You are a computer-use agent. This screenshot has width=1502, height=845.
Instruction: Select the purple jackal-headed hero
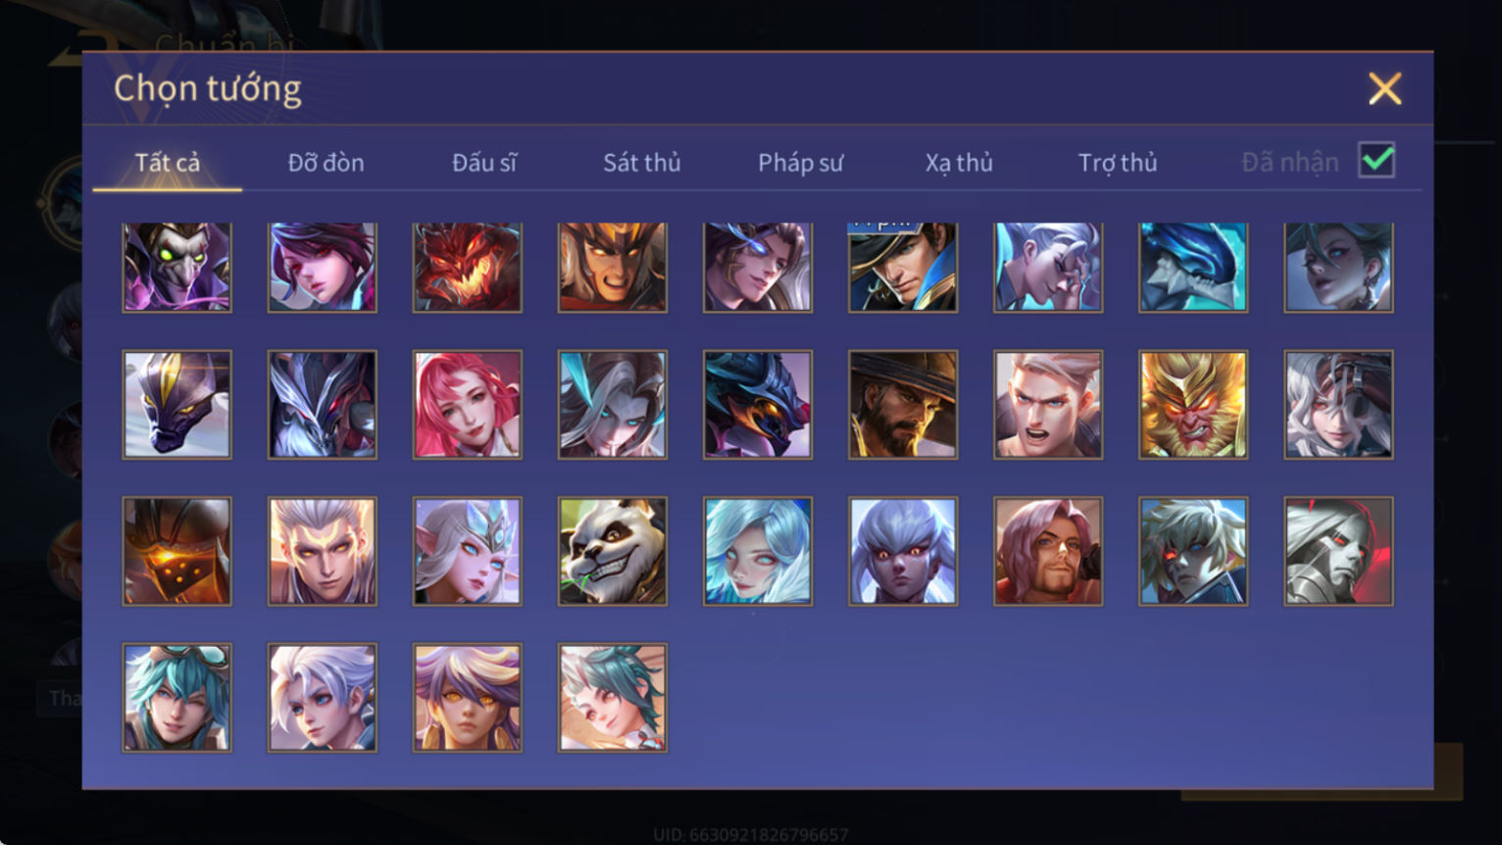177,405
